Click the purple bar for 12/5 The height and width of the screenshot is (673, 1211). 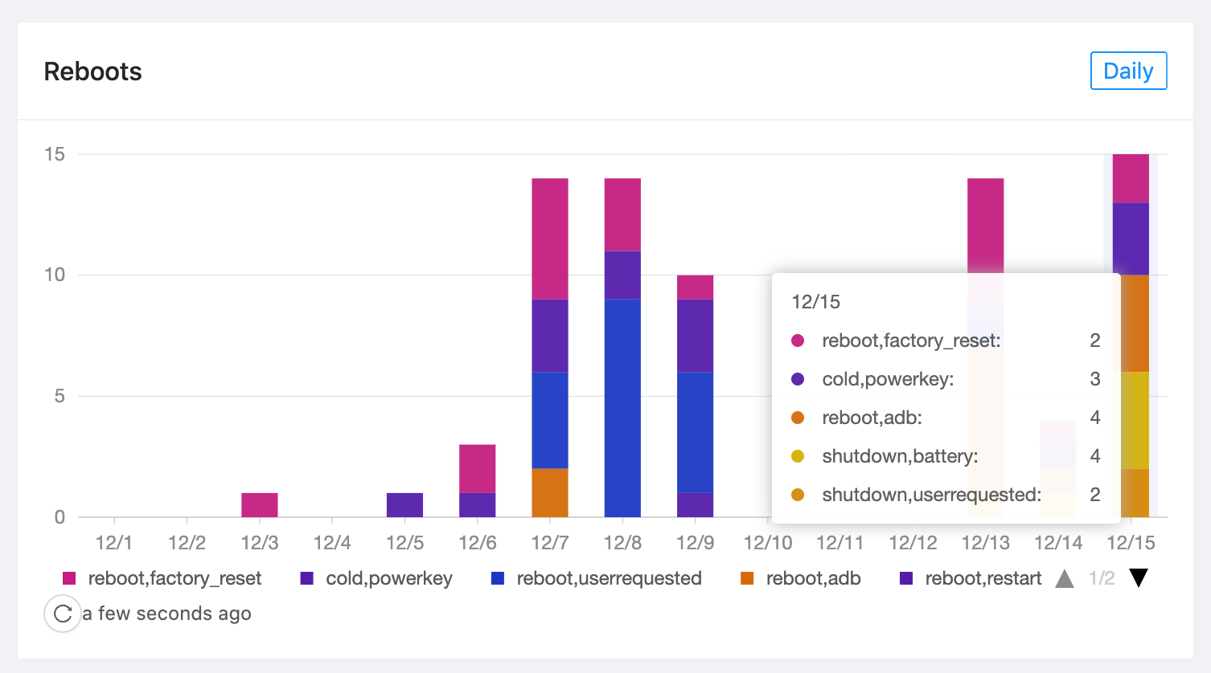coord(404,505)
